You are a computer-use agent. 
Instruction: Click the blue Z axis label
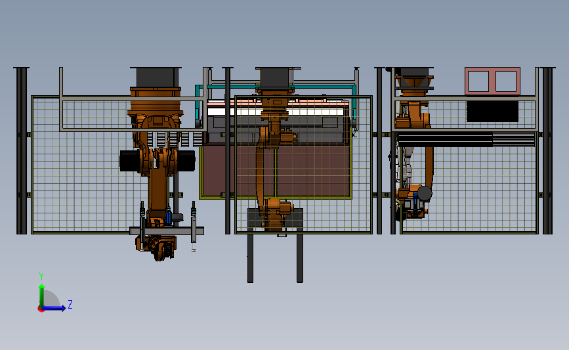point(70,304)
